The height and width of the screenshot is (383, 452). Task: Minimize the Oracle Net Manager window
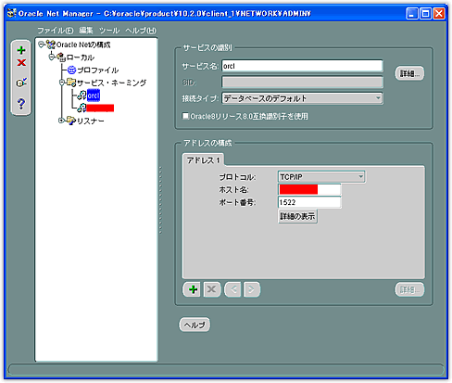(x=412, y=13)
